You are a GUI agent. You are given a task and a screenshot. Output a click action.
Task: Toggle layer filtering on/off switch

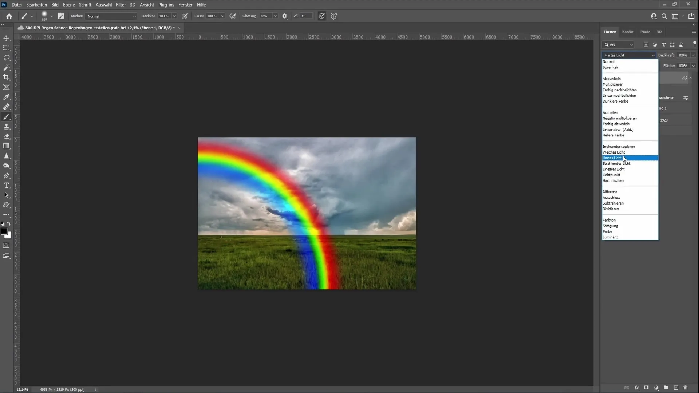click(x=695, y=43)
